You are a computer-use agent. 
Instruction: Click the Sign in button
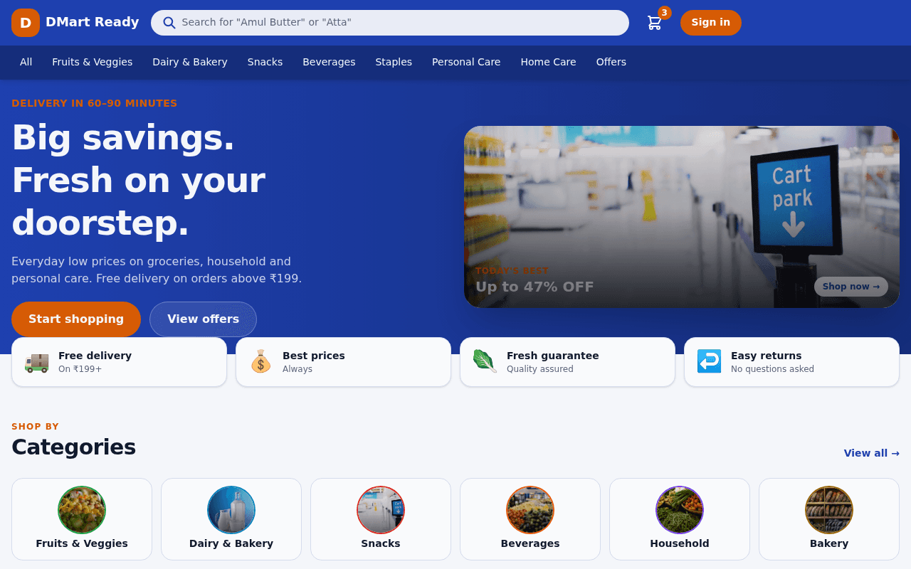pos(711,23)
